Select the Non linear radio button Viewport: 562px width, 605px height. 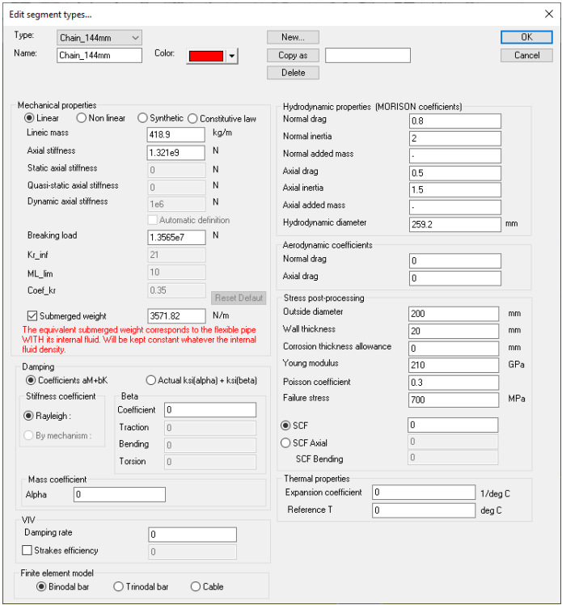tap(82, 118)
